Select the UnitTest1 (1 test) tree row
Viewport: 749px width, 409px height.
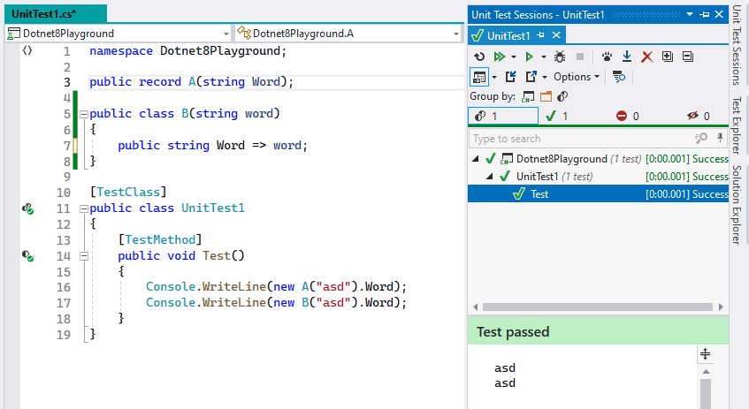click(x=598, y=176)
